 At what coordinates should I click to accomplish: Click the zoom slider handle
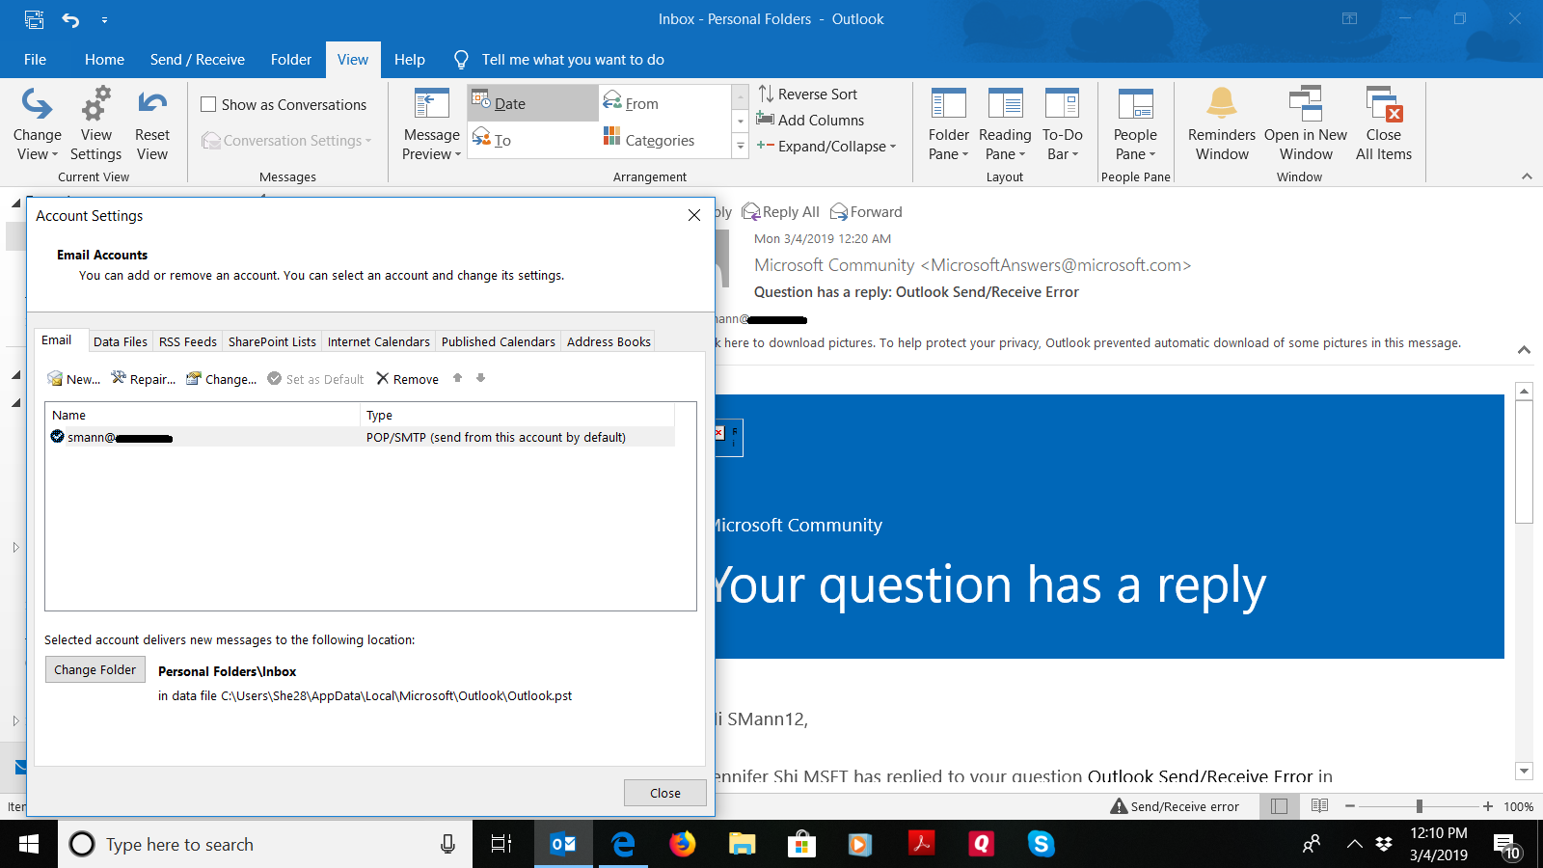point(1419,806)
